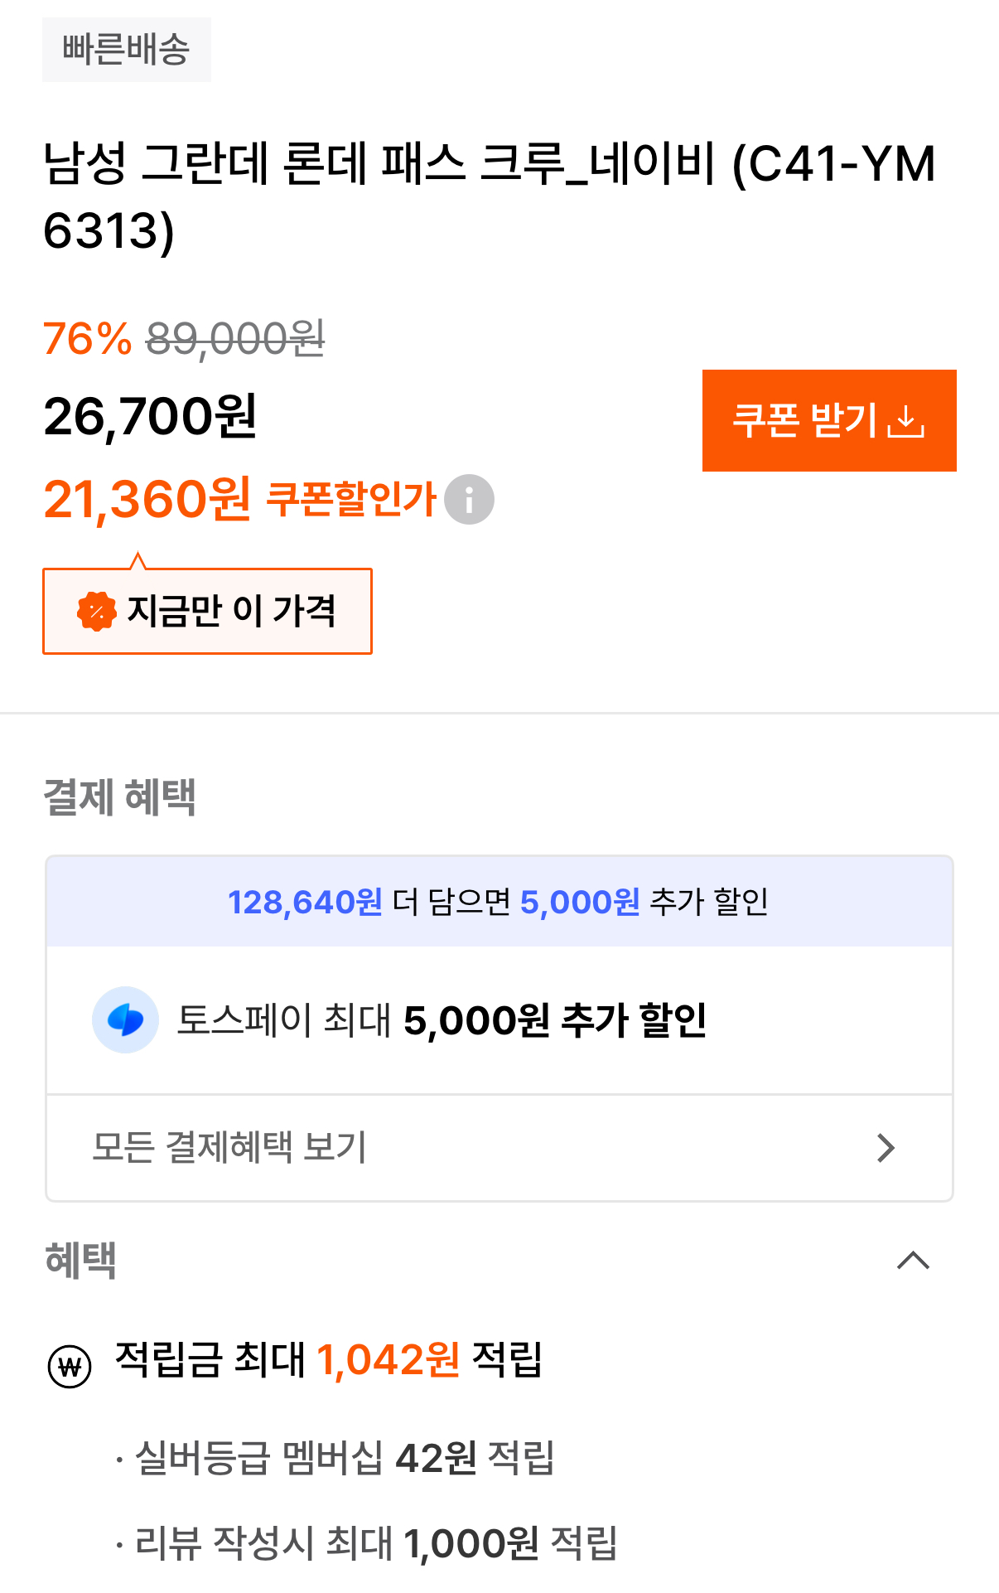Viewport: 999px width, 1593px height.
Task: Tap the download icon on coupon button
Action: click(905, 421)
